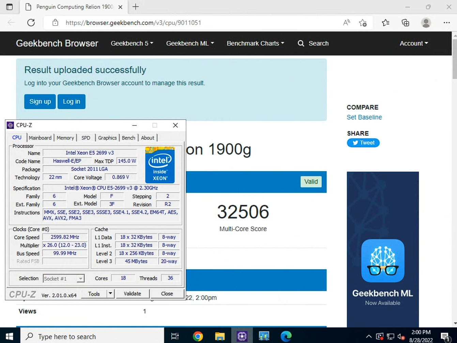
Task: Expand the Geekbench ML dropdown menu
Action: [190, 43]
